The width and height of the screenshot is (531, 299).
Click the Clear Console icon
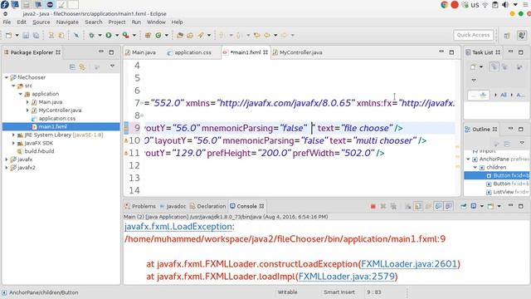[408, 206]
